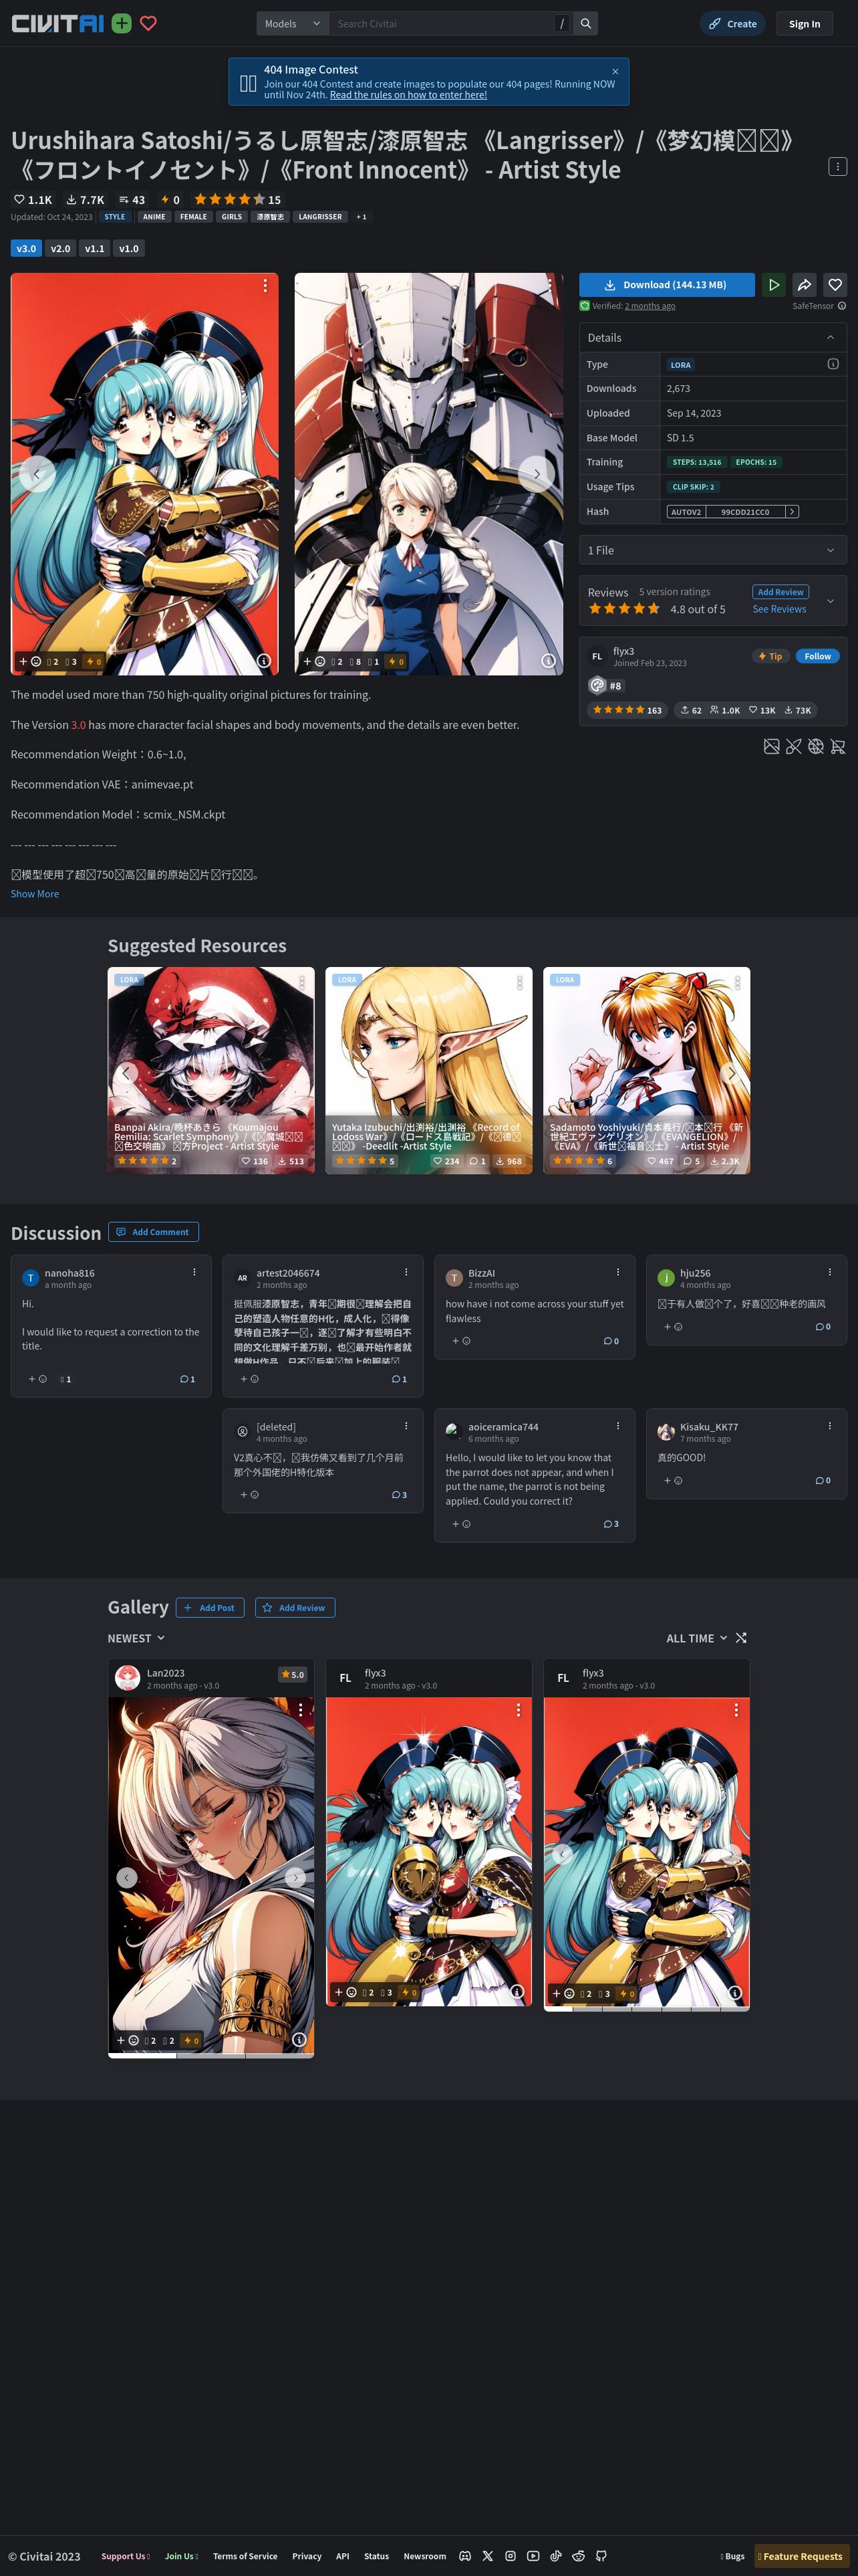Open the ALL TIME period dropdown

[x=697, y=1638]
